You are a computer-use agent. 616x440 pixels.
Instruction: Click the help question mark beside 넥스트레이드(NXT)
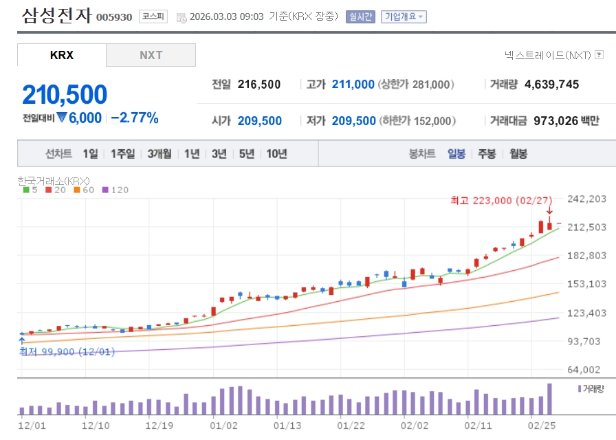599,54
